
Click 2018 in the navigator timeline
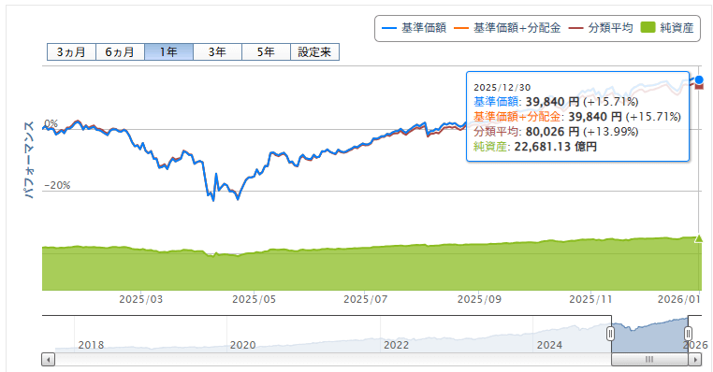tap(91, 345)
